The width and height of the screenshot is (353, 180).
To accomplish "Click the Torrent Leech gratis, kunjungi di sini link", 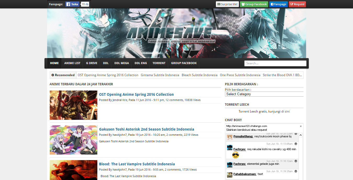I will pyautogui.click(x=264, y=111).
